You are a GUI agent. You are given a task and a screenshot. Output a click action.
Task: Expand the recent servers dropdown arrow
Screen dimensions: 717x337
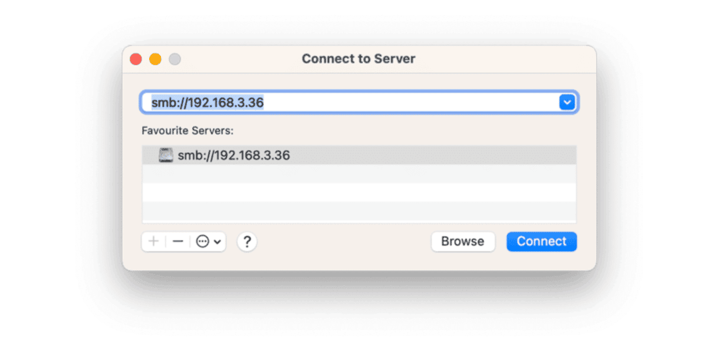[x=567, y=102]
